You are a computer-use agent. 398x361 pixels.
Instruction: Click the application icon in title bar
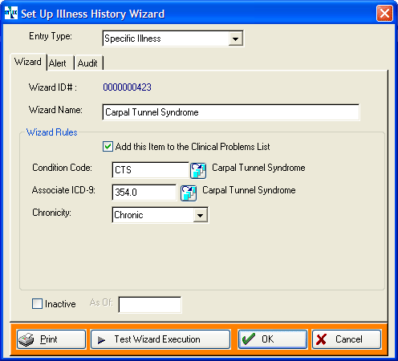pos(11,13)
